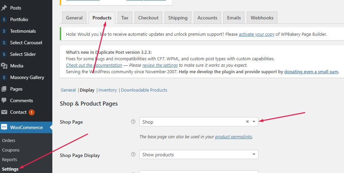344x173 pixels.
Task: Click the Contact envelope icon
Action: coord(4,112)
